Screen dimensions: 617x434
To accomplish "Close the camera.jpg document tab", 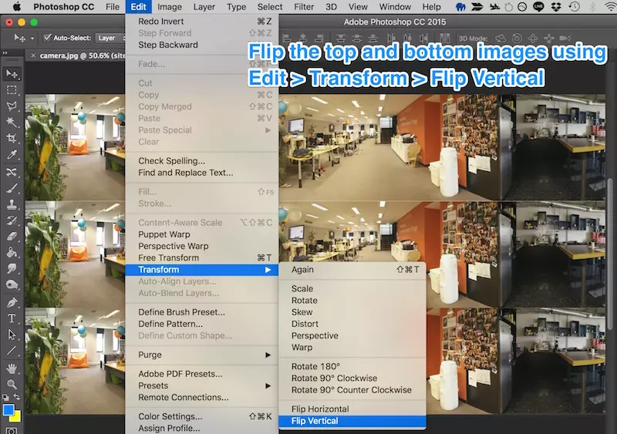I will tap(33, 56).
